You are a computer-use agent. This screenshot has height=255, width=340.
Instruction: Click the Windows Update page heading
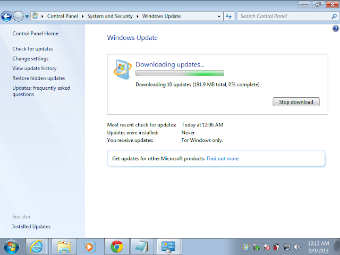click(132, 38)
